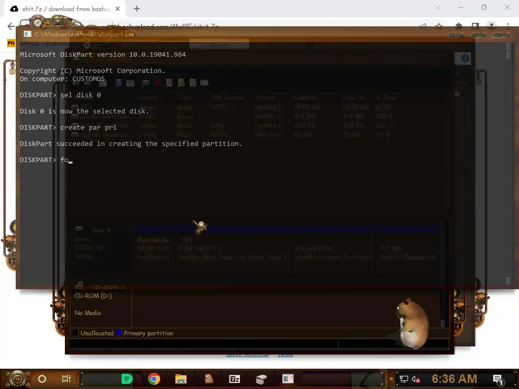Click 'On computer: CUSTOMOS' line
Image resolution: width=519 pixels, height=389 pixels.
(62, 79)
